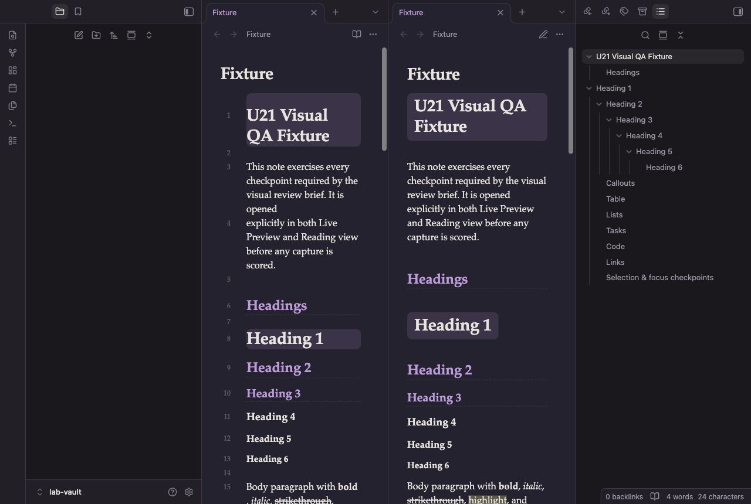Open tab list dropdown in left pane
Image resolution: width=751 pixels, height=504 pixels.
click(375, 12)
